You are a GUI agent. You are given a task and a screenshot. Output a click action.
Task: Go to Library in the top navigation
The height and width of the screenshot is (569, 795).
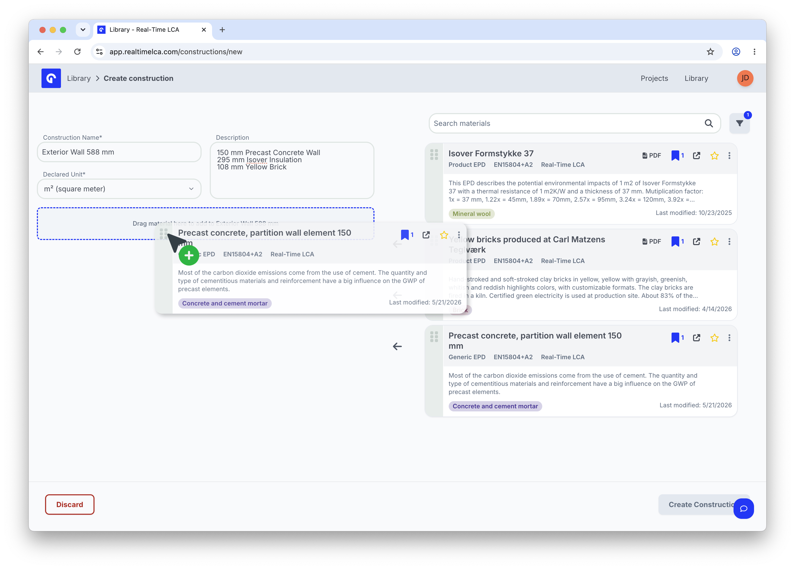click(x=696, y=79)
